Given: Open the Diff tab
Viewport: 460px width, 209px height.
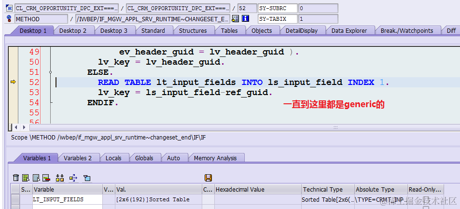Looking at the screenshot, I should click(x=451, y=30).
